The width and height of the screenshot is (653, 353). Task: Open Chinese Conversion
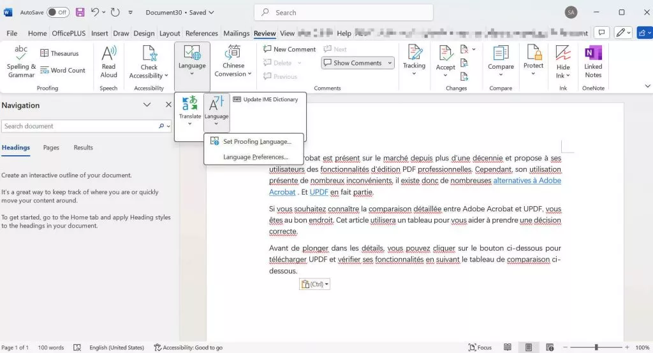[x=233, y=62]
